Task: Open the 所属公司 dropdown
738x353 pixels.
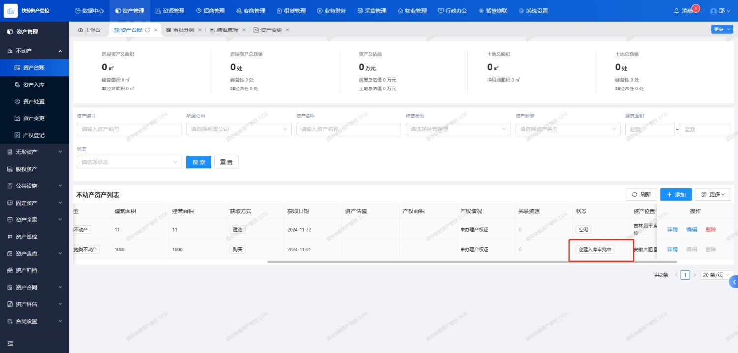Action: tap(239, 129)
